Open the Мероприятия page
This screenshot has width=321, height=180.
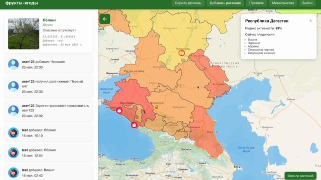click(x=283, y=3)
